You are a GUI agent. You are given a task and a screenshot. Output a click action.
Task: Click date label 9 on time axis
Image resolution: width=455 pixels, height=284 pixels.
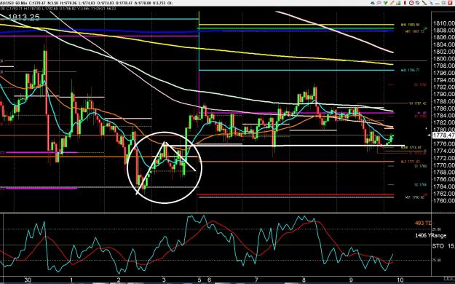click(351, 280)
